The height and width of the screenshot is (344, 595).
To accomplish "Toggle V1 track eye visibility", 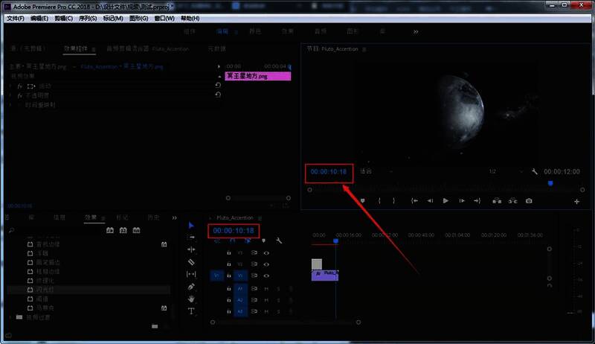I will [266, 275].
